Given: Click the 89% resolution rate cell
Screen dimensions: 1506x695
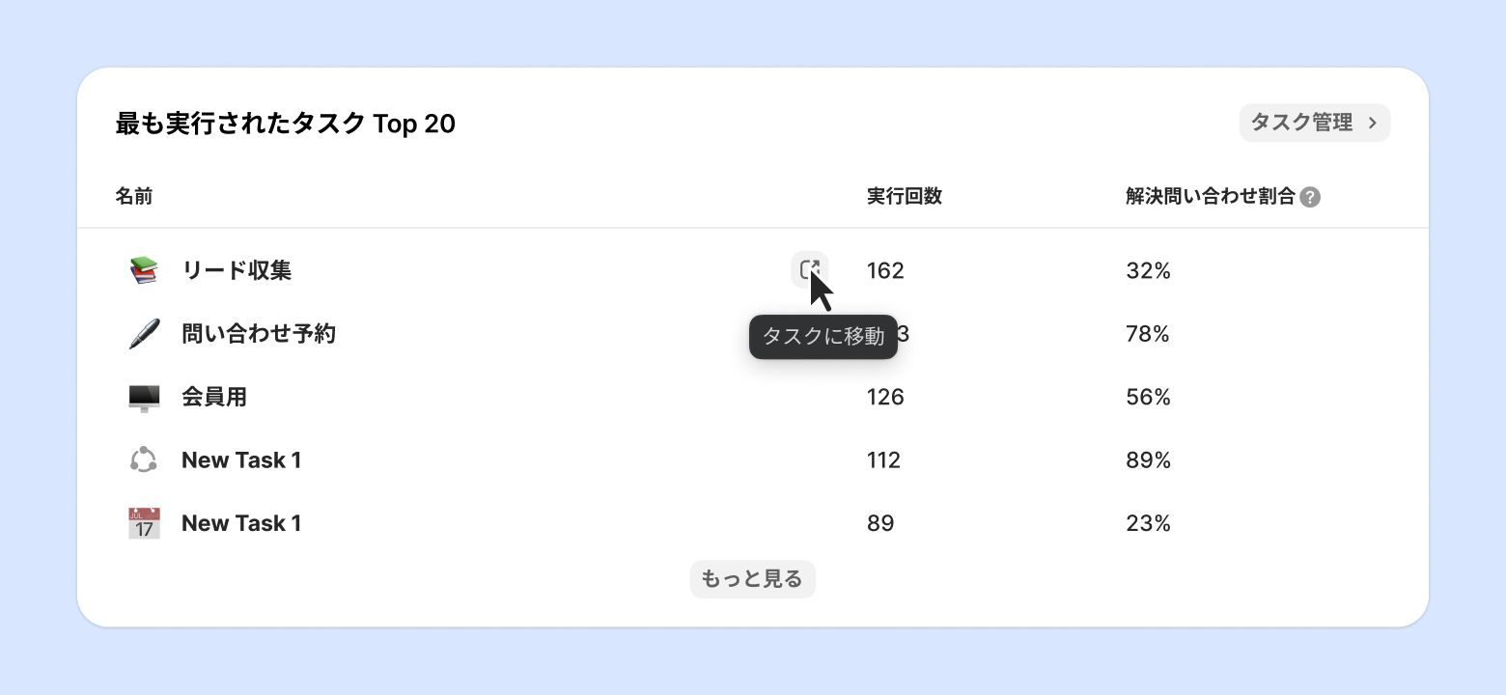Looking at the screenshot, I should pyautogui.click(x=1148, y=460).
